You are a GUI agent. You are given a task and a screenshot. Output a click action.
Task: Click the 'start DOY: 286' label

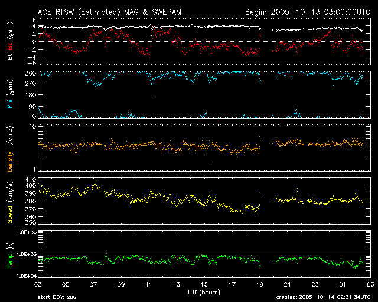click(x=57, y=297)
